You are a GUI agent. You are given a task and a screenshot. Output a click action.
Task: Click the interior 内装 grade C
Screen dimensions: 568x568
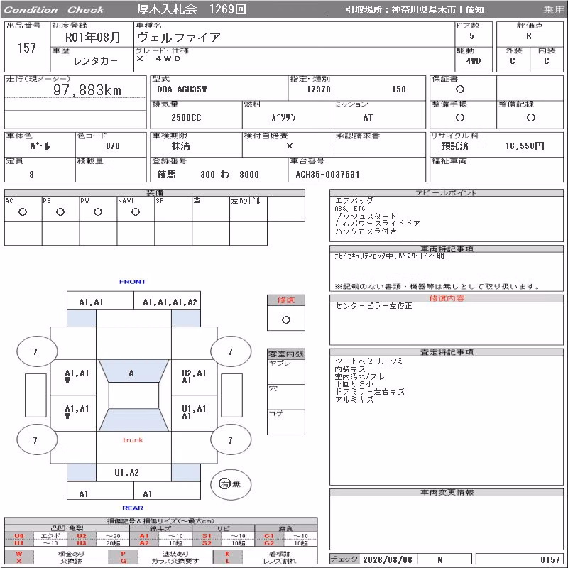(x=546, y=61)
